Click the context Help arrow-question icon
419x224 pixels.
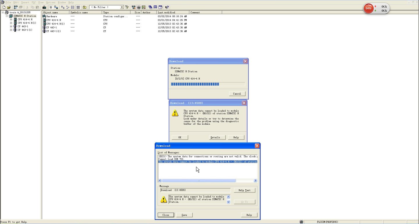pos(167,7)
